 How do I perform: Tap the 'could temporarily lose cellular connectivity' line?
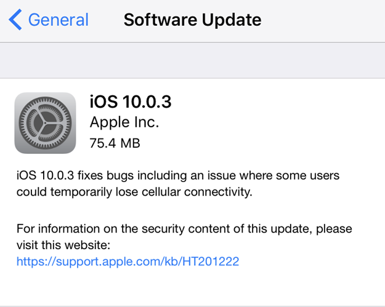pos(135,192)
